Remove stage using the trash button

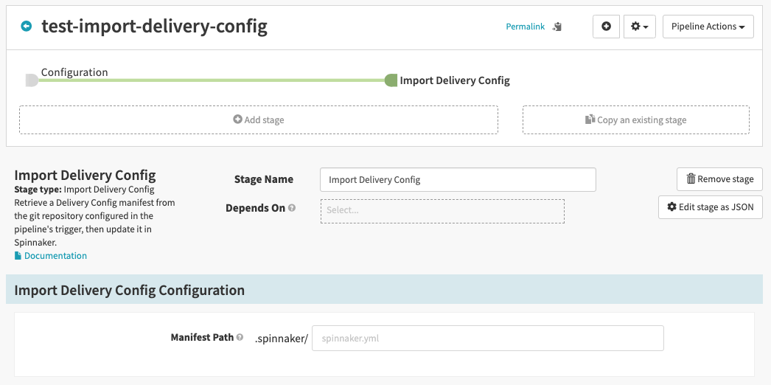click(x=719, y=178)
